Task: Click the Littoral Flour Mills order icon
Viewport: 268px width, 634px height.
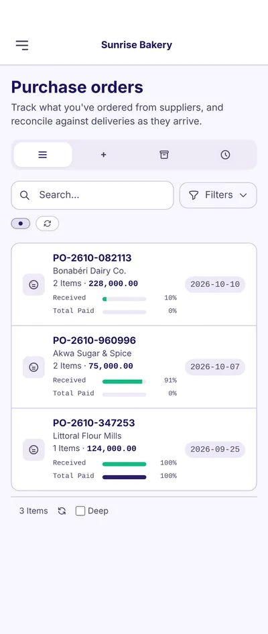Action: [33, 450]
